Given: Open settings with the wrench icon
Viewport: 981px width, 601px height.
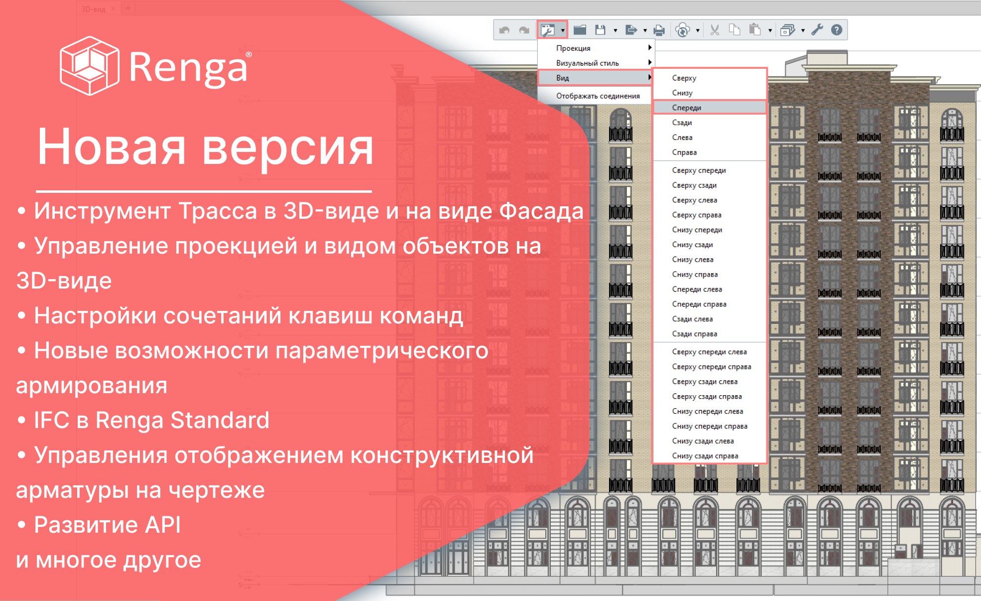Looking at the screenshot, I should [x=817, y=30].
